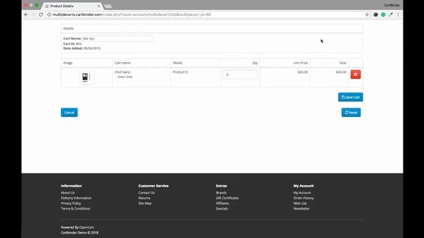Click the Qty column header
This screenshot has height=238, width=424.
(255, 63)
